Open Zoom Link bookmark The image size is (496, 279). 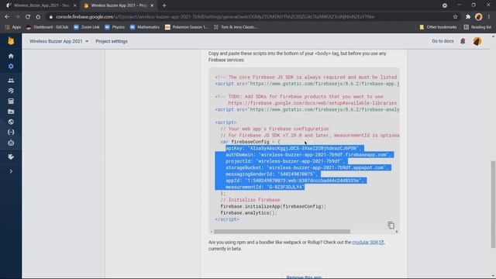coord(86,27)
